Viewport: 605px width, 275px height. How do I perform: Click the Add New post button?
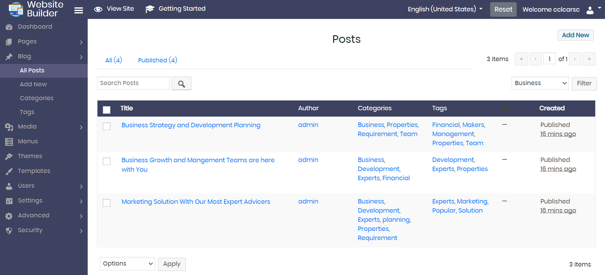575,35
